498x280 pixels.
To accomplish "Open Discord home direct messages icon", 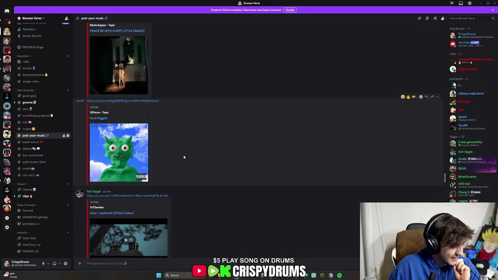I will coord(7,11).
